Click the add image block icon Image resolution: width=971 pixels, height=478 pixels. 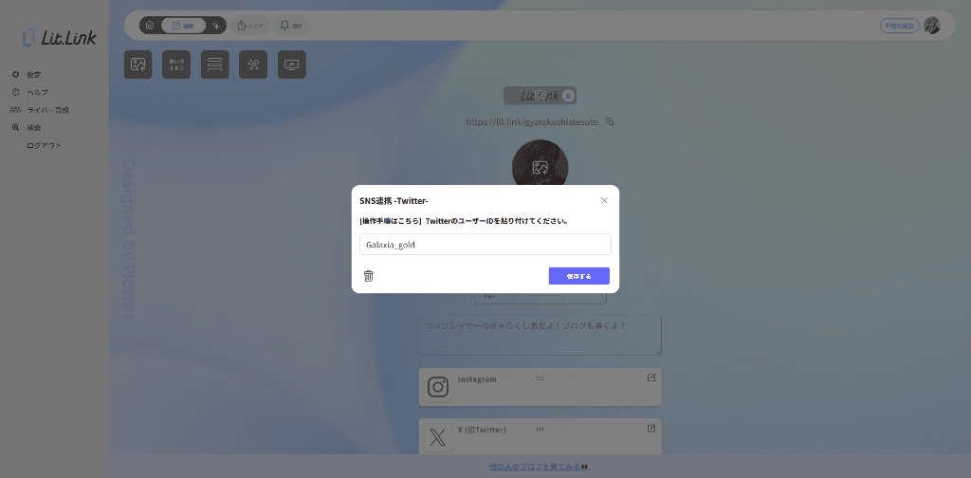pyautogui.click(x=138, y=64)
